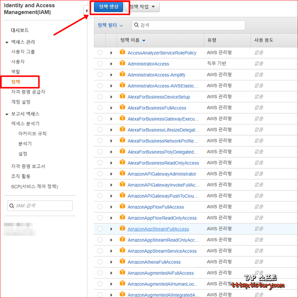298x298 pixels.
Task: Click the AmazonAppFlowFullAccess policy box icon
Action: tap(123, 206)
